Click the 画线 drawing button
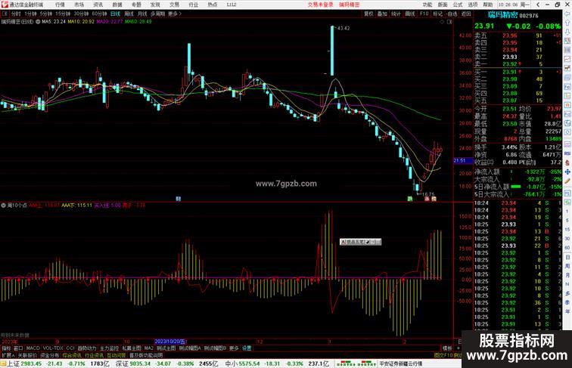Viewport: 572px width, 368px height. coord(410,14)
